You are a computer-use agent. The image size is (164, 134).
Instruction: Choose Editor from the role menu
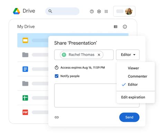133,84
